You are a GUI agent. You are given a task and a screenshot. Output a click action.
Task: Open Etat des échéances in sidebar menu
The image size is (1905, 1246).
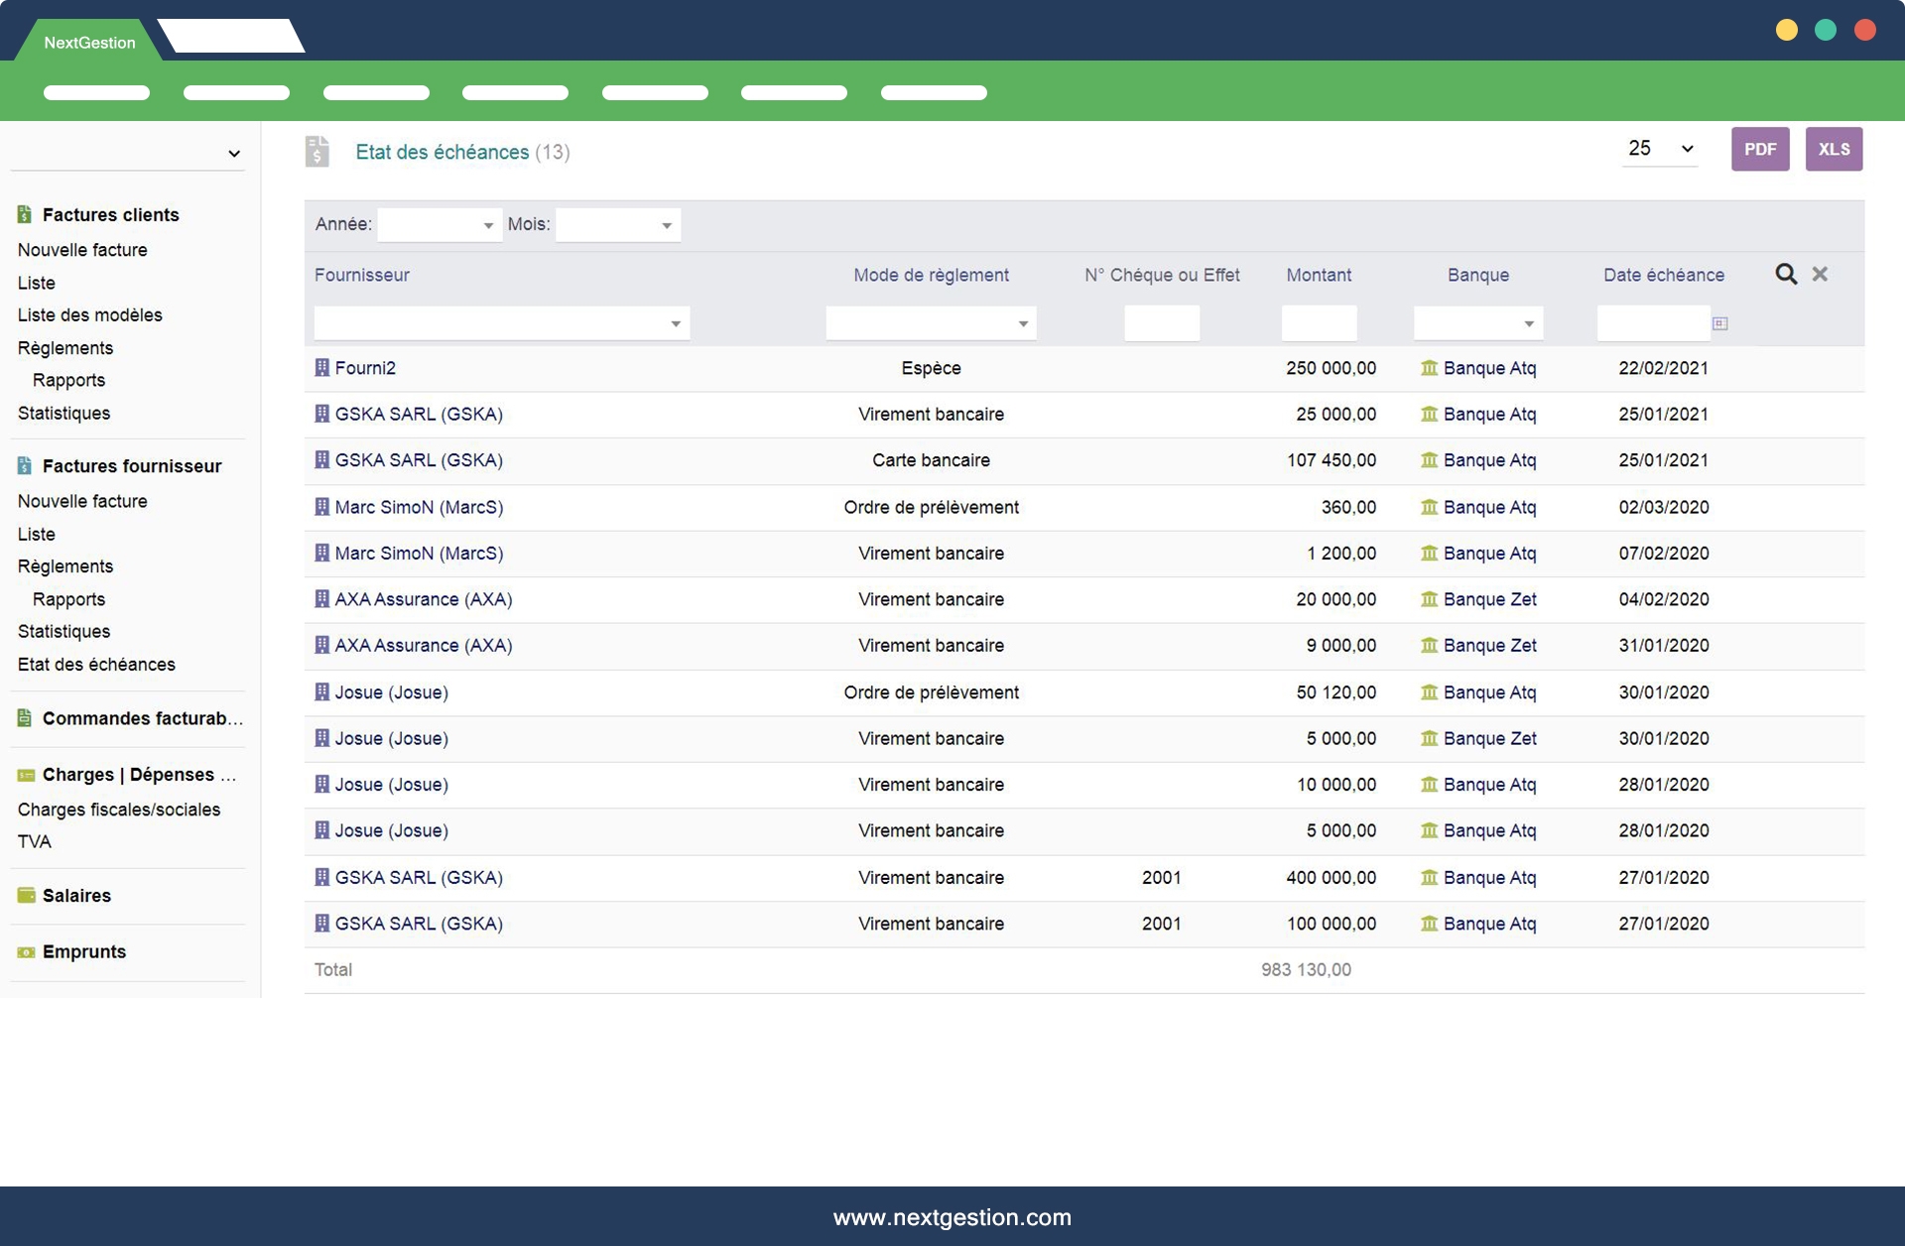click(x=96, y=664)
